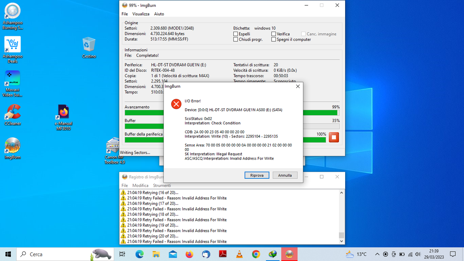Image resolution: width=464 pixels, height=261 pixels.
Task: Click the Sense Area text in dialog
Action: tap(238, 147)
